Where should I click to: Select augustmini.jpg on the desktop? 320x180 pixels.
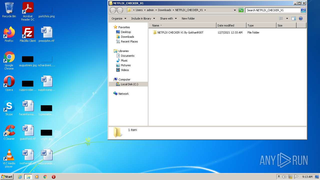[x=28, y=61]
